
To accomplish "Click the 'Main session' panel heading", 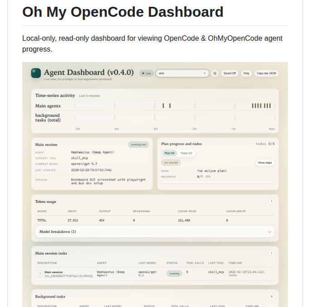I will 46,144.
